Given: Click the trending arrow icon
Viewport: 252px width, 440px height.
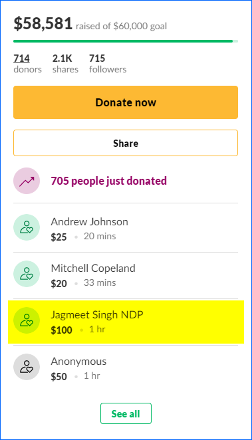Looking at the screenshot, I should pos(27,181).
